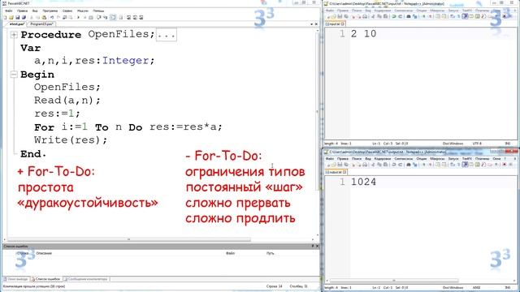Image resolution: width=520 pixels, height=292 pixels.
Task: Switch to wtest.pas tab
Action: coord(17,24)
